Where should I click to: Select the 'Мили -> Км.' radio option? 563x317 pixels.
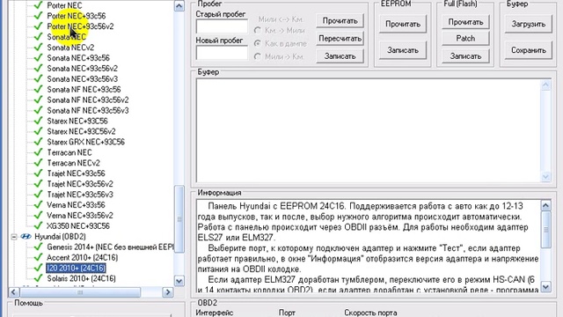point(258,56)
